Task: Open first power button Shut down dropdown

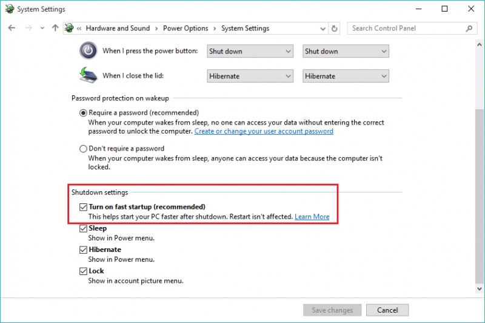Action: click(x=250, y=52)
